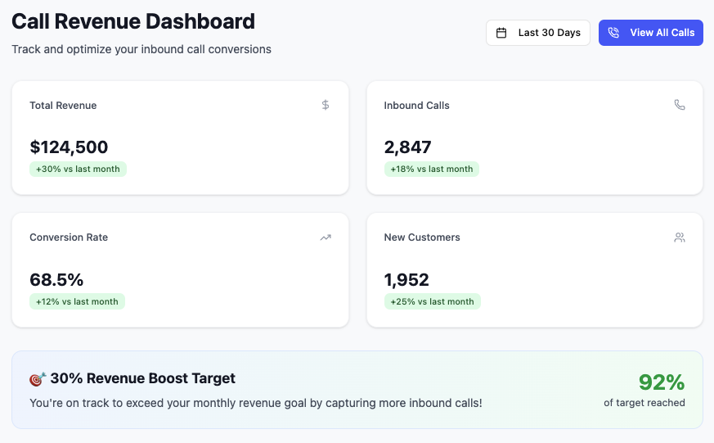Click the +12% vs last month badge

[77, 302]
